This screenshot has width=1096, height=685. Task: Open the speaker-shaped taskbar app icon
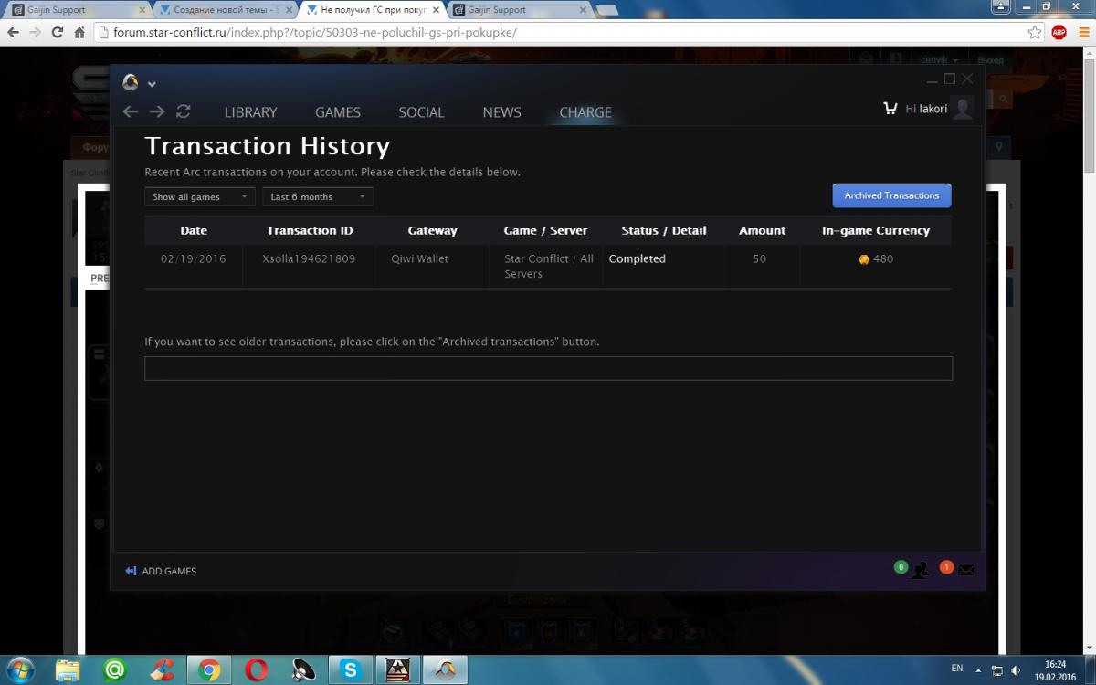(x=304, y=669)
